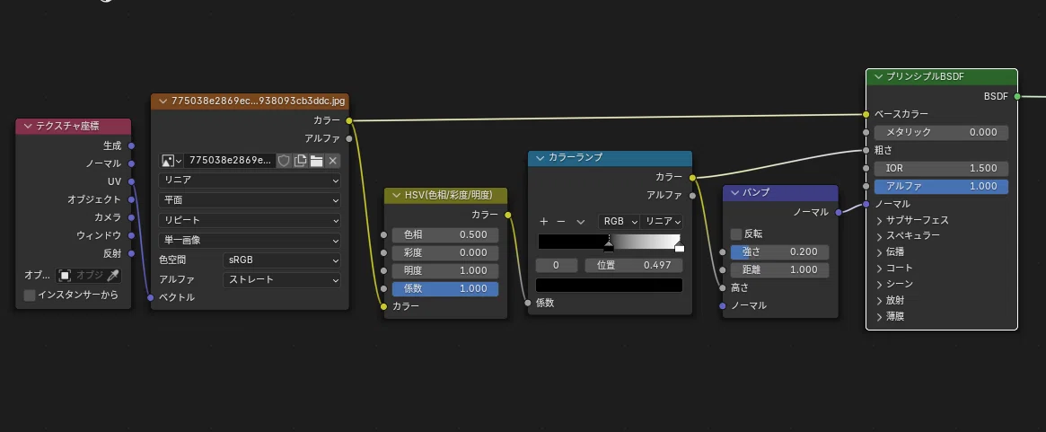This screenshot has height=432, width=1046.
Task: Click the duplicate image copy icon
Action: tap(300, 160)
